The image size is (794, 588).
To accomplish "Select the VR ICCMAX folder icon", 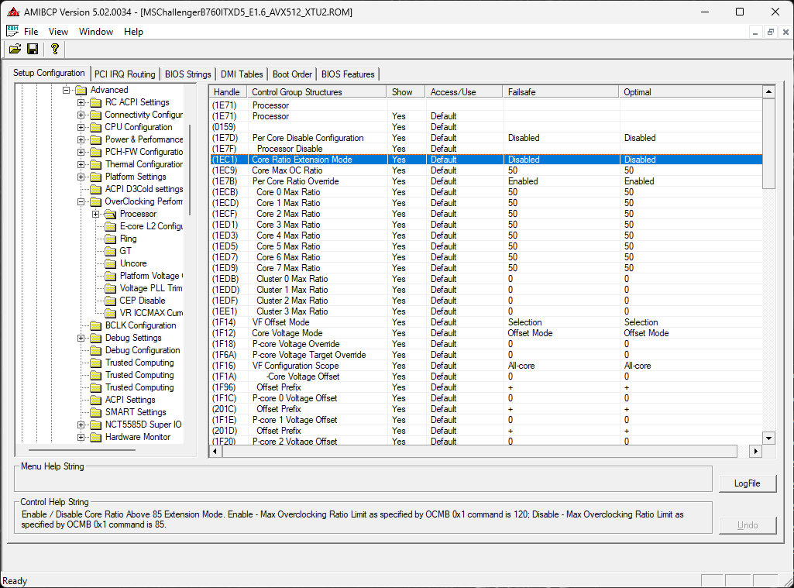I will pyautogui.click(x=111, y=314).
